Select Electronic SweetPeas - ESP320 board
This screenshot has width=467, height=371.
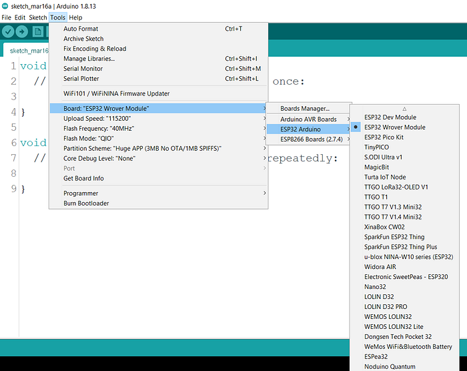(x=404, y=277)
